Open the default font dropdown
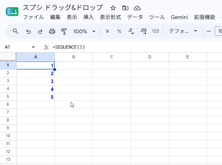222x165 pixels. (x=183, y=31)
